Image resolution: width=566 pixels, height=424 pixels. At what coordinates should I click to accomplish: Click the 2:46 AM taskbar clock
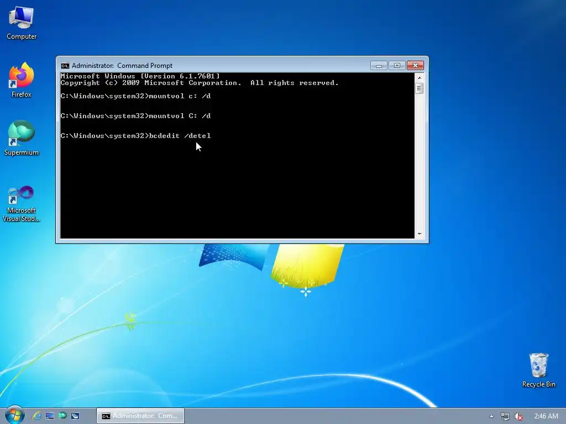(x=546, y=416)
